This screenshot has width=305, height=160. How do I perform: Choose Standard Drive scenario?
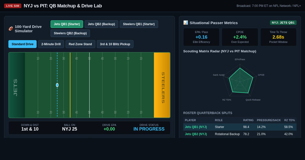22,44
